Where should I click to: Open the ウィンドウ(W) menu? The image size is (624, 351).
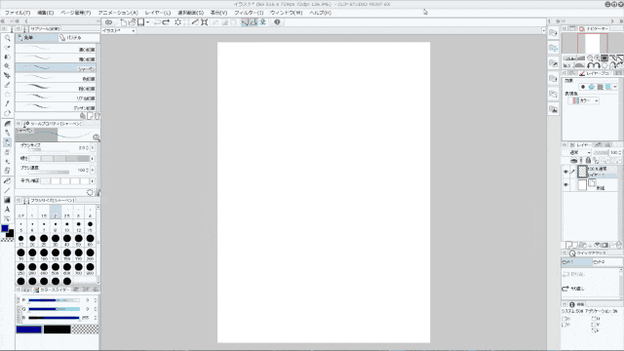[286, 13]
